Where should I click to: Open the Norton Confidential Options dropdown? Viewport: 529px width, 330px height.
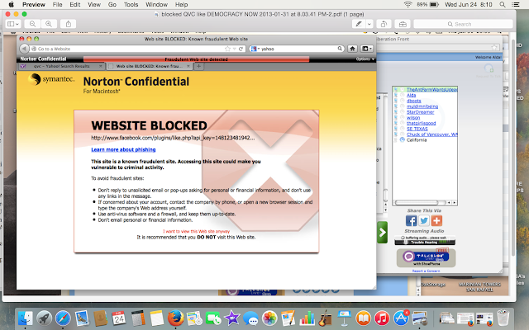[x=365, y=59]
